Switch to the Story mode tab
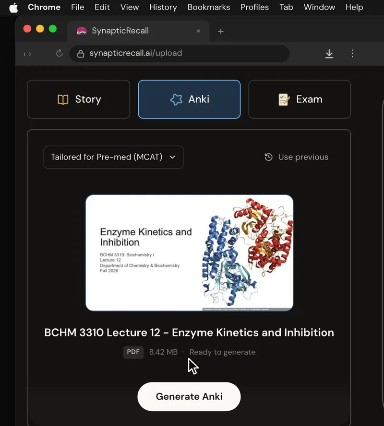This screenshot has width=384, height=426. point(79,100)
